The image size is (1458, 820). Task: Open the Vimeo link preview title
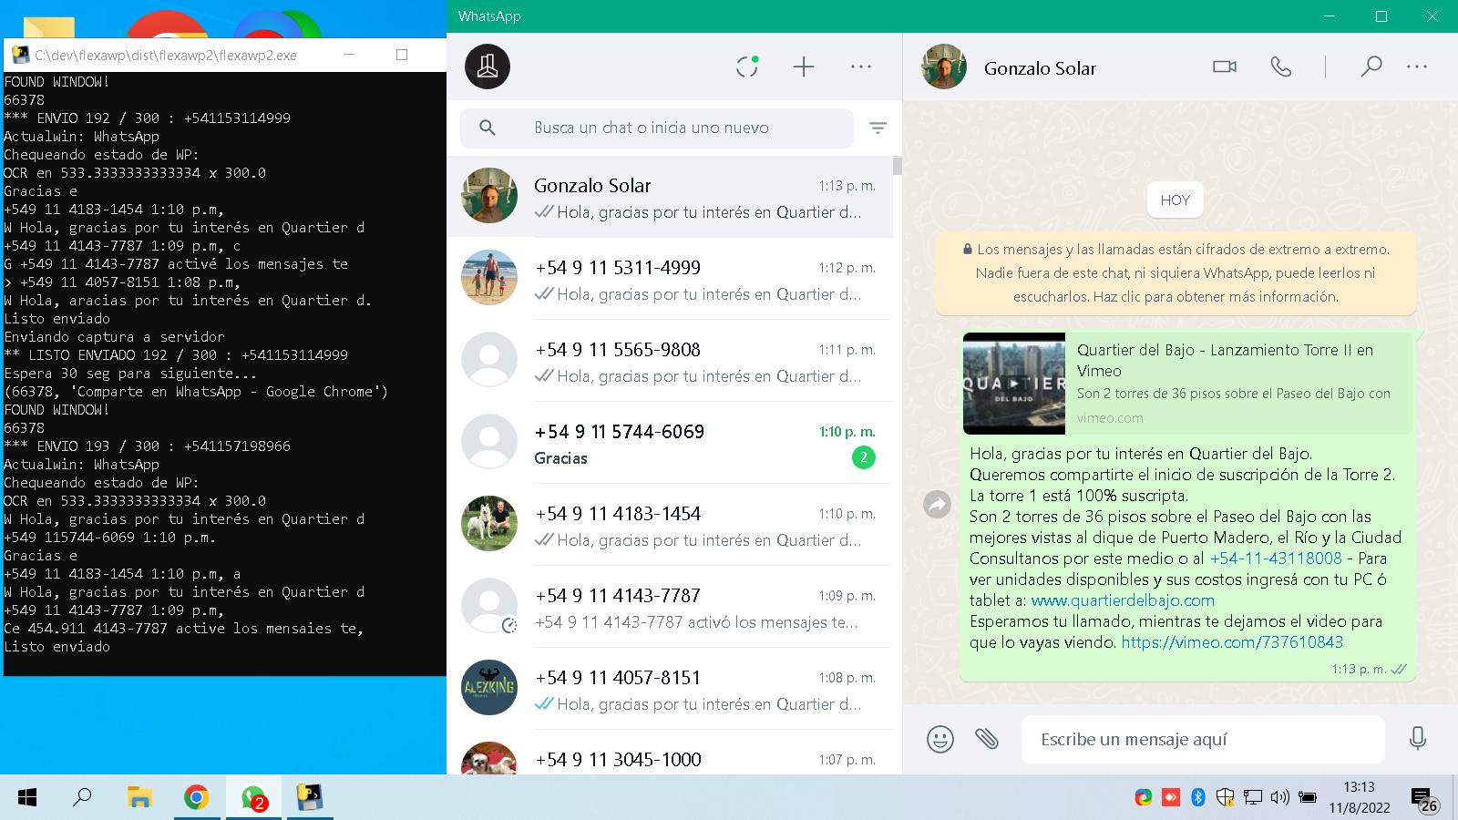pos(1225,360)
